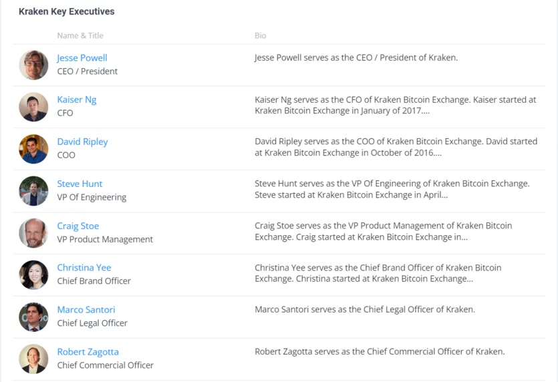Viewport: 558px width, 382px height.
Task: Click the Kaiser Ng link
Action: pyautogui.click(x=76, y=100)
